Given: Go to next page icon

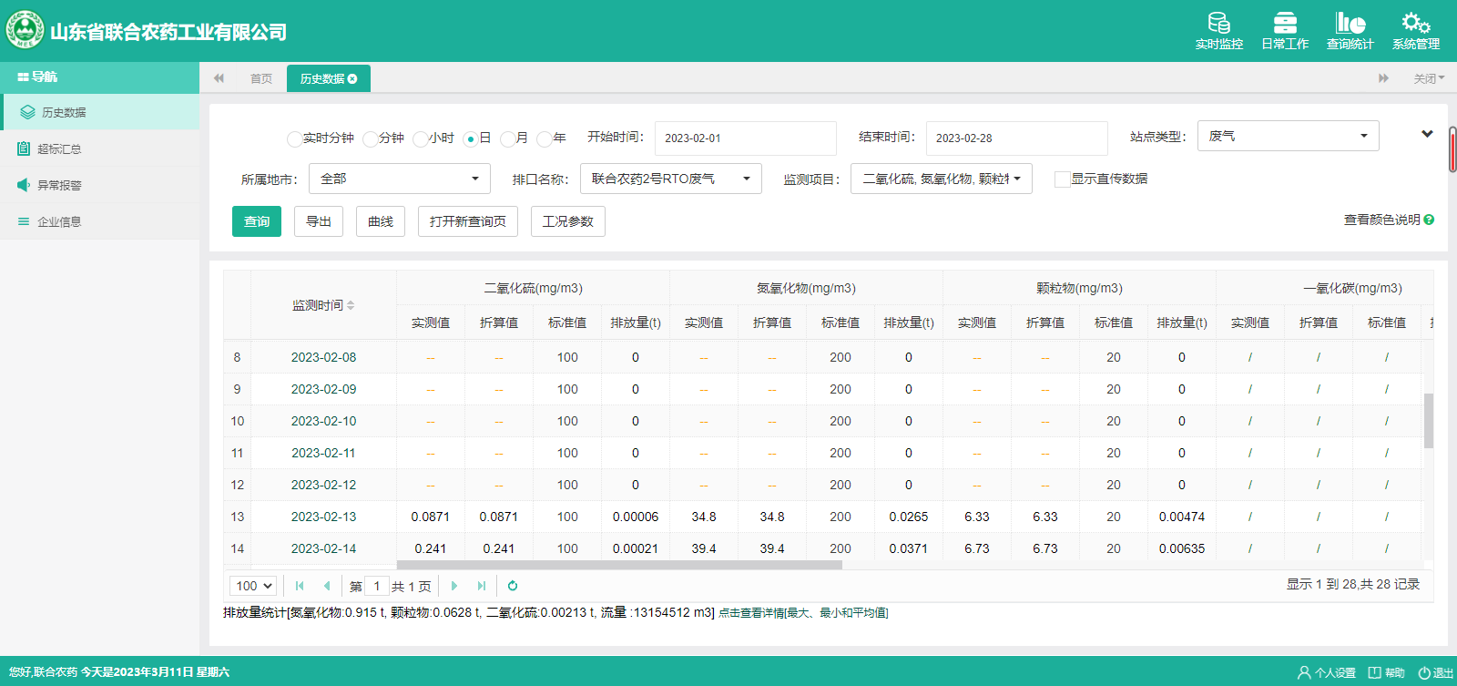Looking at the screenshot, I should click(454, 586).
